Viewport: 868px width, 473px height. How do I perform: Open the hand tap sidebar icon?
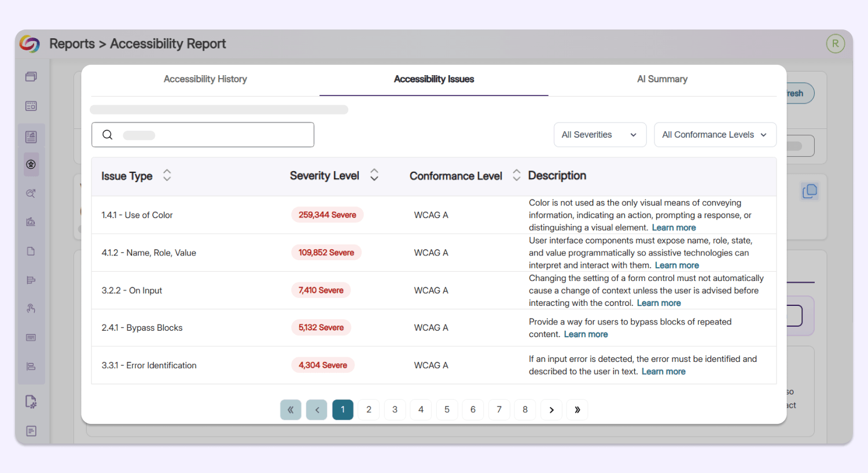click(x=31, y=308)
